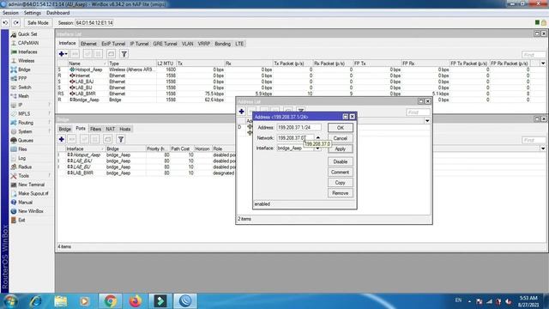Open Radius in the sidebar
Image resolution: width=549 pixels, height=309 pixels.
pyautogui.click(x=25, y=167)
